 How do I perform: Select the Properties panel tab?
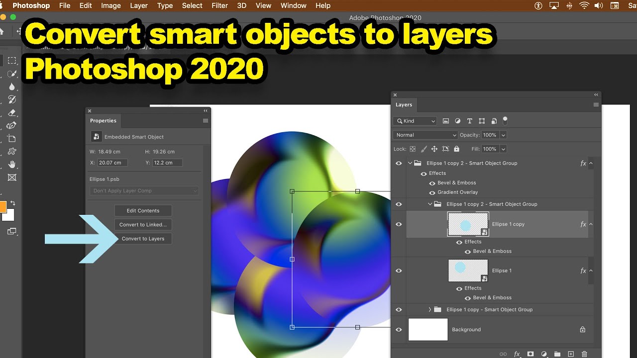[x=104, y=121]
